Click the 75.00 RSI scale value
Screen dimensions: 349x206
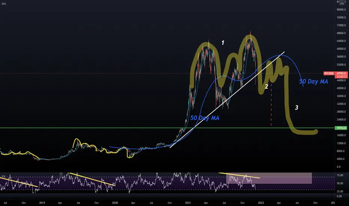pyautogui.click(x=340, y=176)
